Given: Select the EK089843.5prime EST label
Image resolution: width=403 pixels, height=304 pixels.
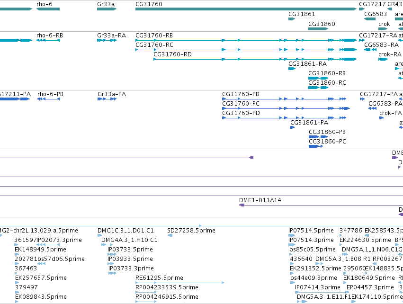Looking at the screenshot, I should pos(41,297).
